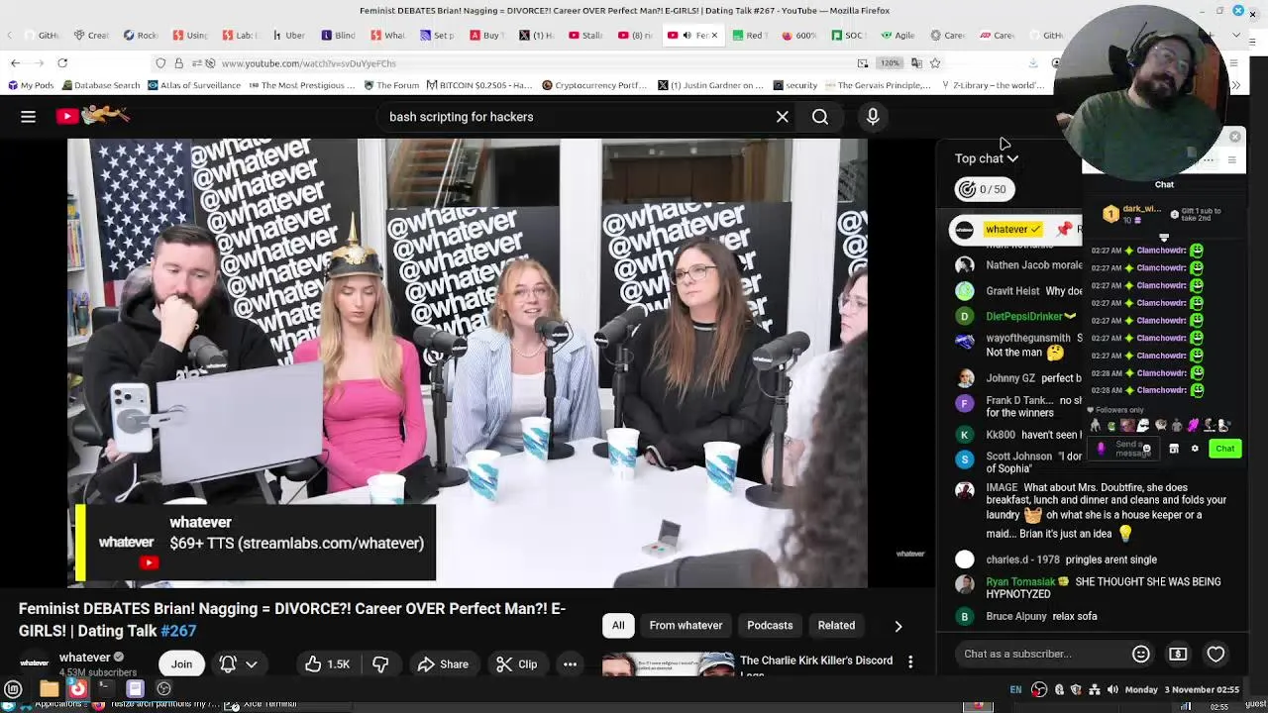The height and width of the screenshot is (713, 1268).
Task: Start voice search with microphone icon
Action: 873,117
